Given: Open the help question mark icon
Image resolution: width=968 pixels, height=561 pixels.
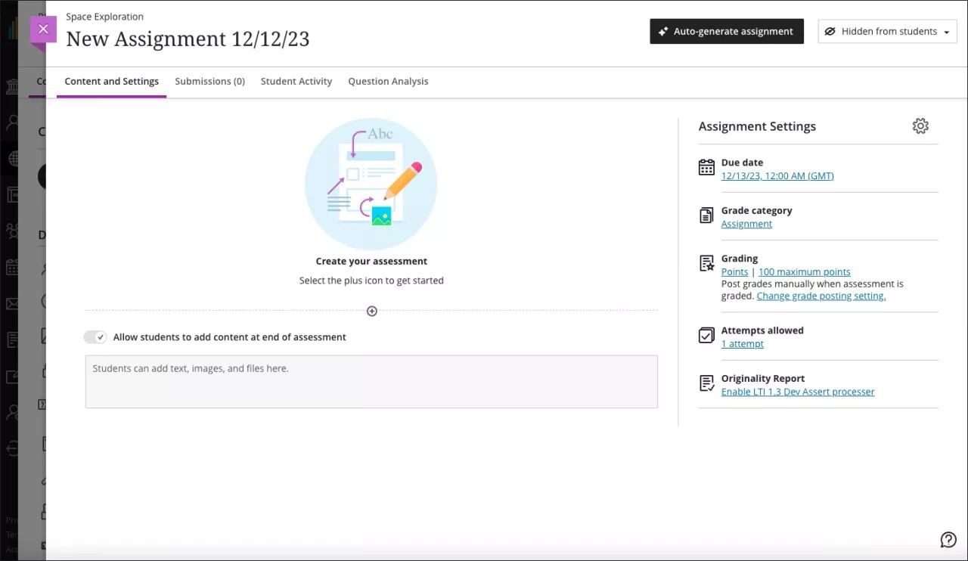Looking at the screenshot, I should click(x=948, y=539).
